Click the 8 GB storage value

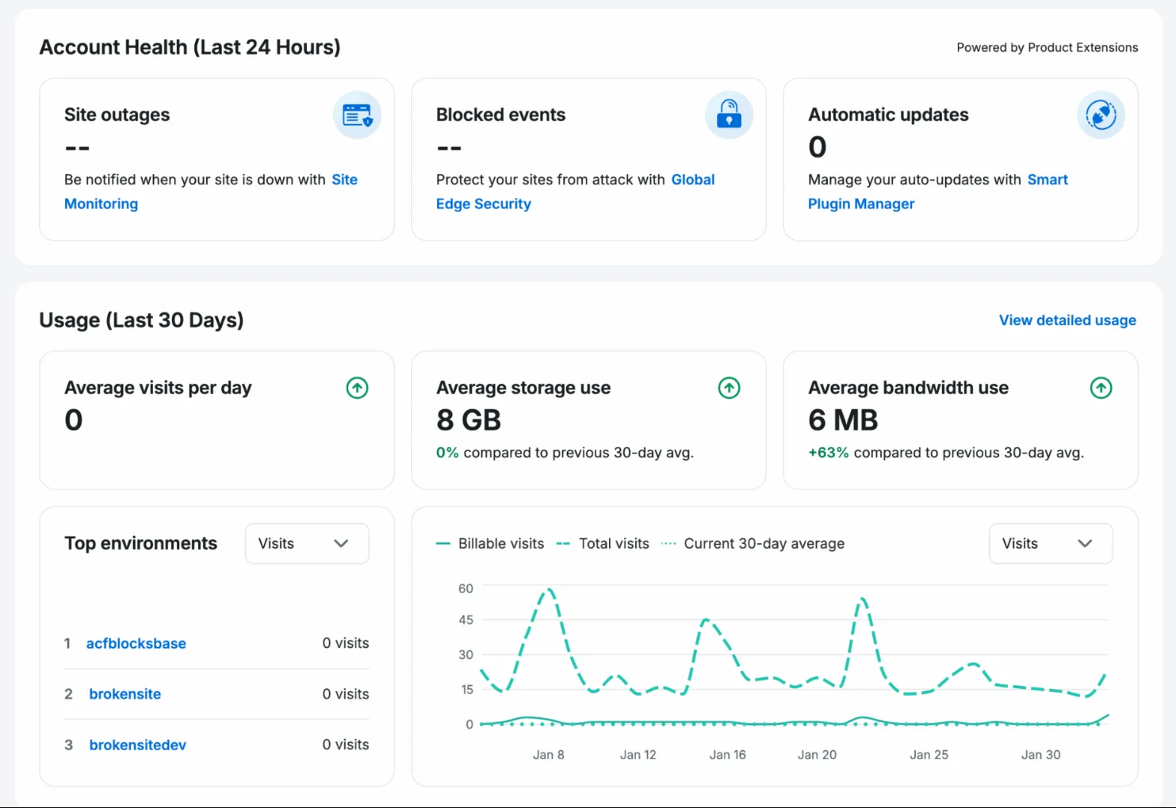469,420
